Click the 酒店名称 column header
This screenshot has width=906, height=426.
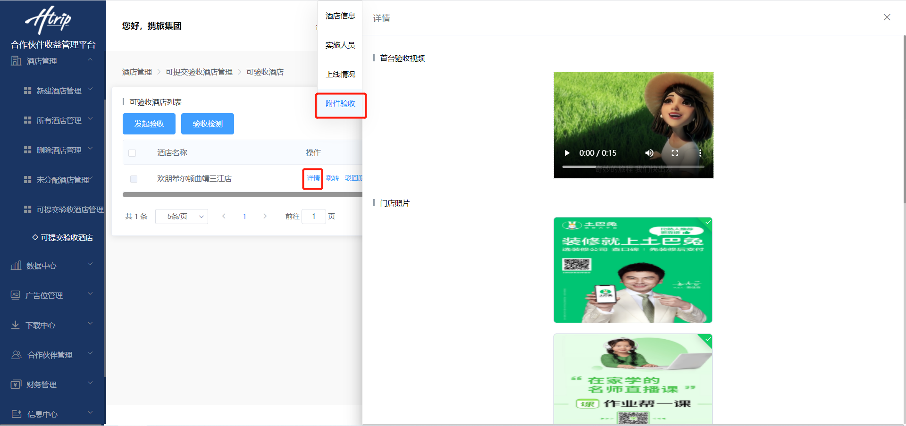[x=172, y=153]
